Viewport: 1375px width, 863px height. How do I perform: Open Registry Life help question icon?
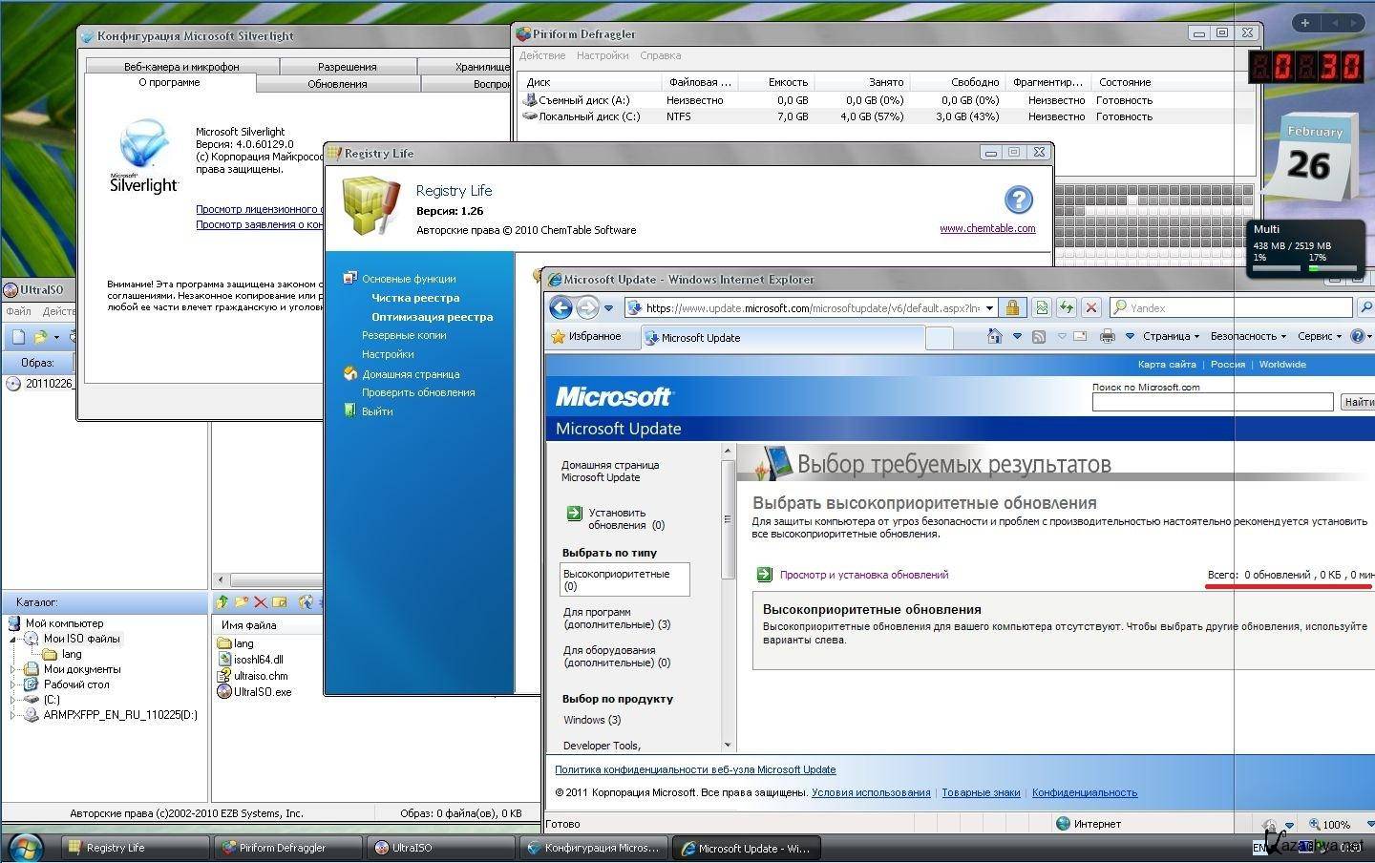pyautogui.click(x=1019, y=199)
